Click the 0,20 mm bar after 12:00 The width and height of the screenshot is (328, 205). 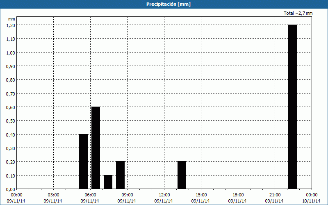182,175
